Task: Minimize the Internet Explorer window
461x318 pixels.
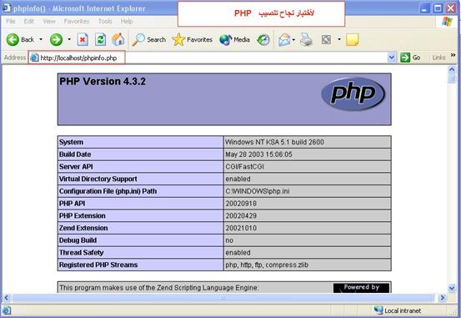Action: click(x=424, y=8)
